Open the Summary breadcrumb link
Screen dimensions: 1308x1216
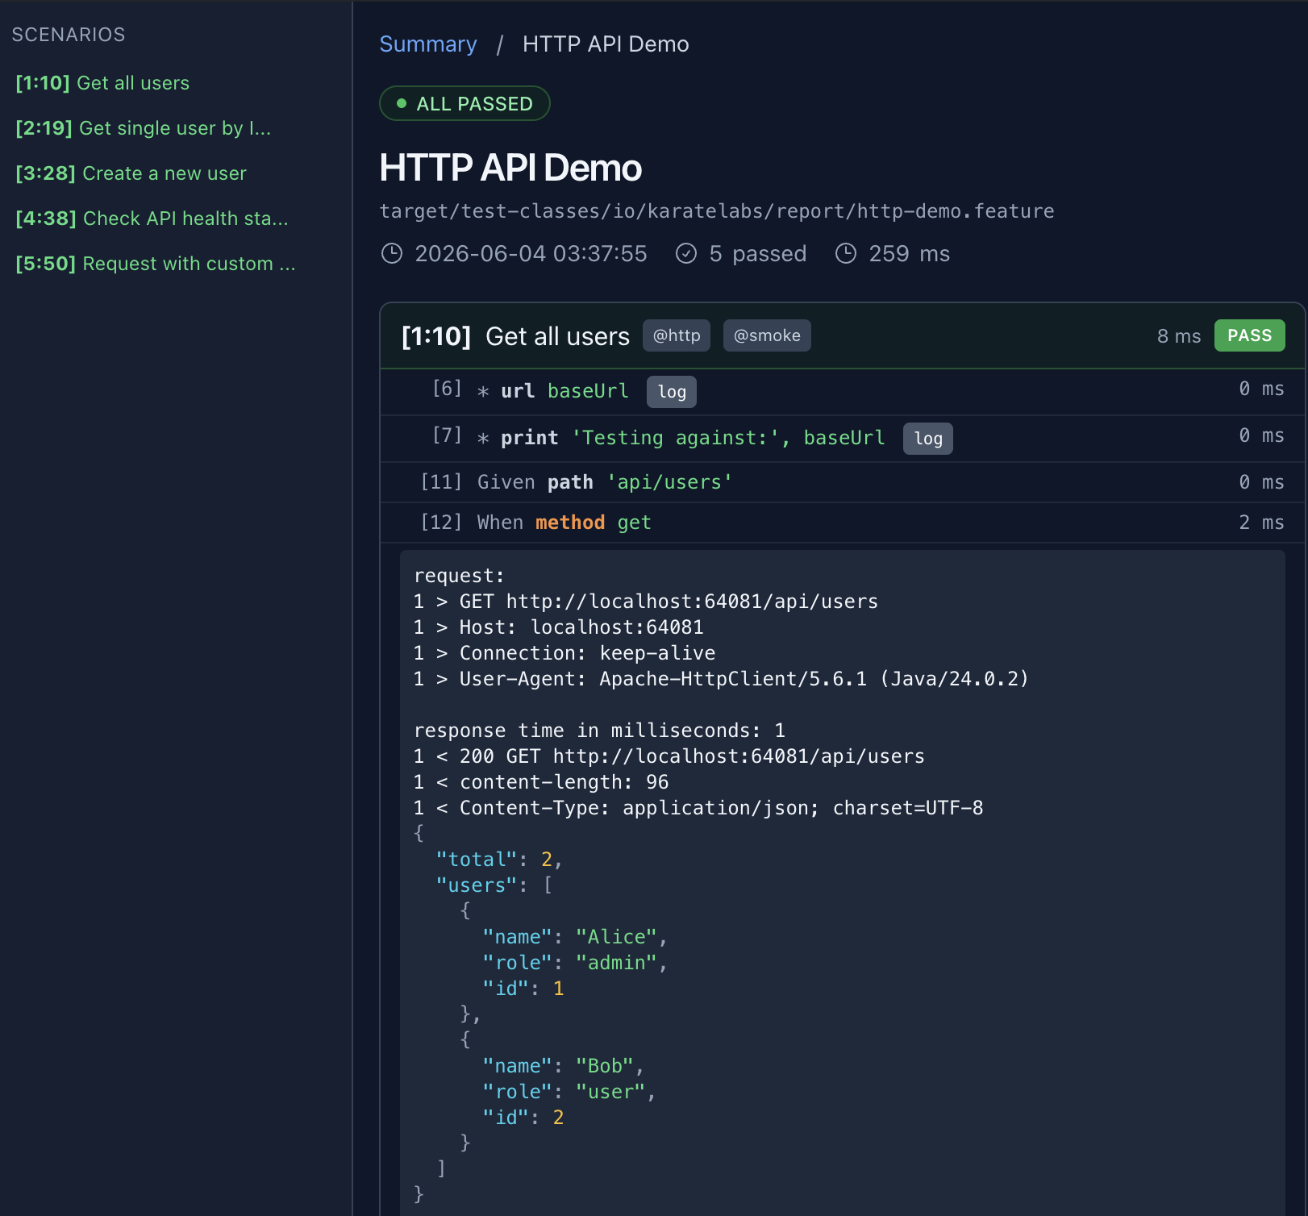(428, 44)
